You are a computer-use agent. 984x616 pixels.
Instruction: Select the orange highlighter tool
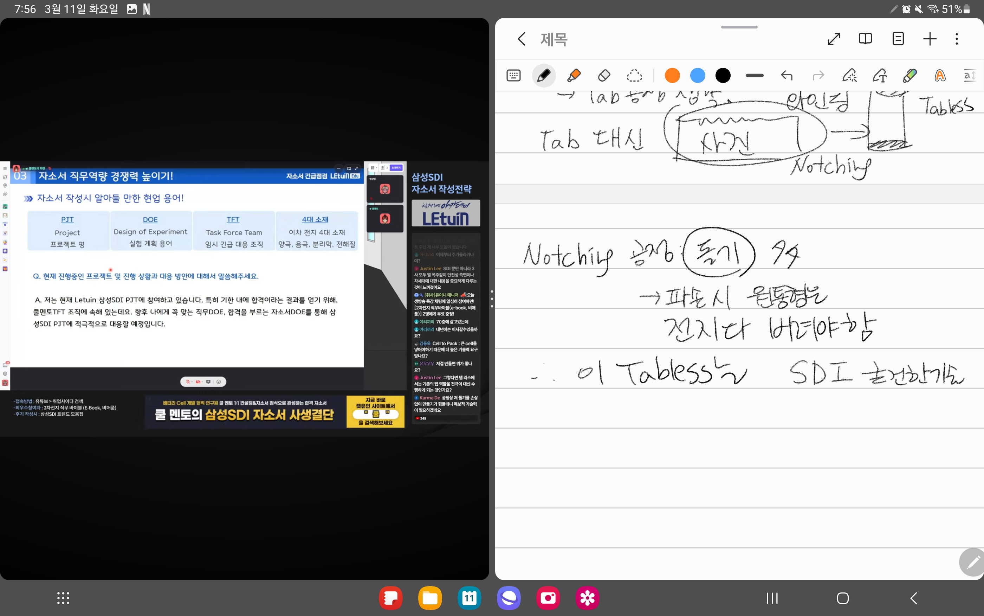click(574, 76)
